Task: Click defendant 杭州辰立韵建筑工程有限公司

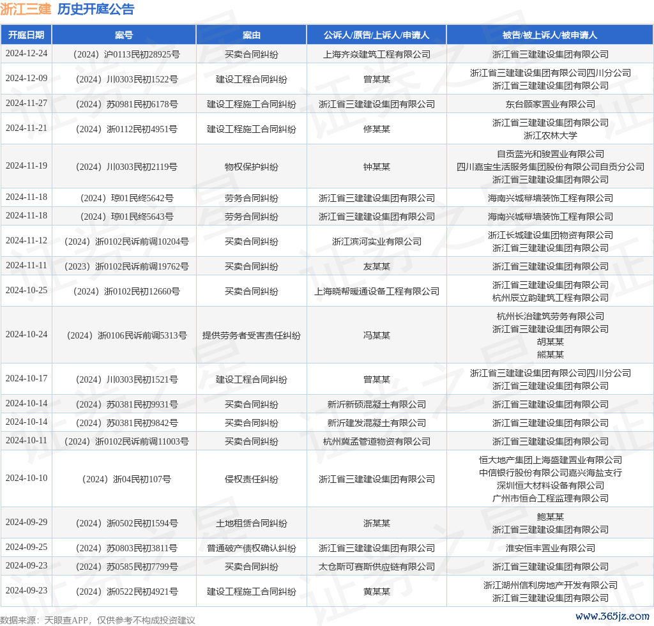Action: tap(550, 298)
